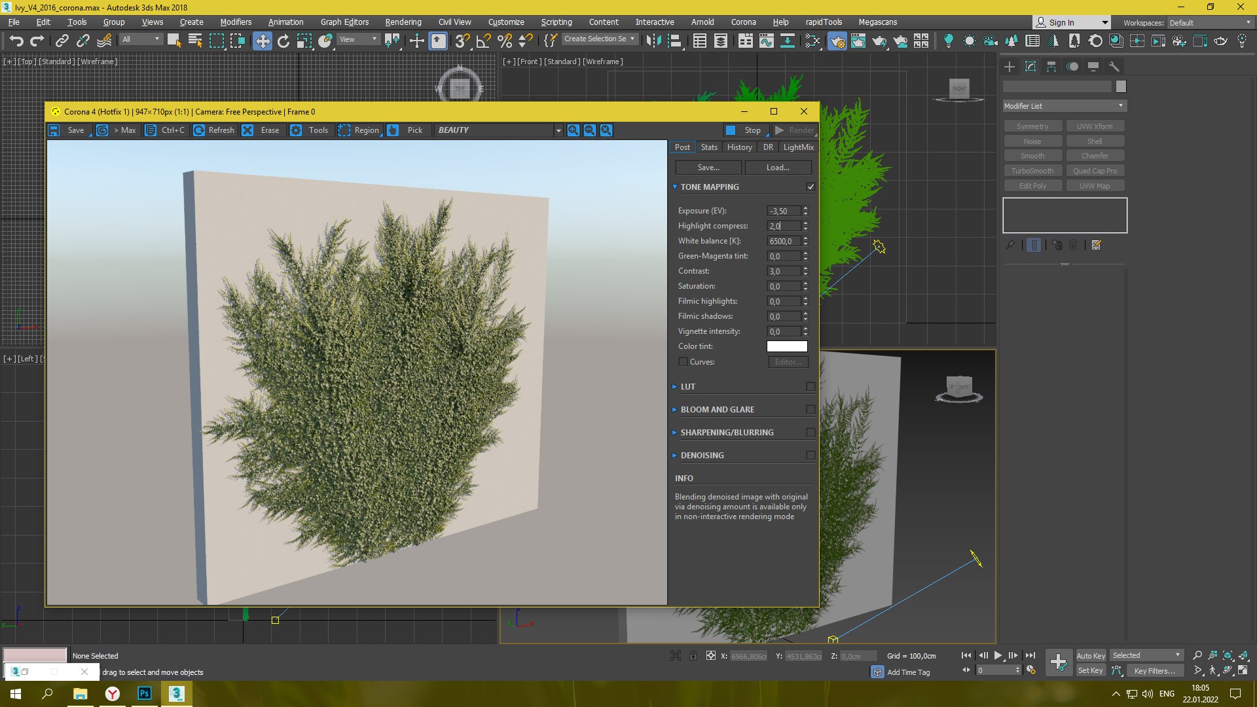Open Yandex browser from the taskbar

click(x=113, y=693)
